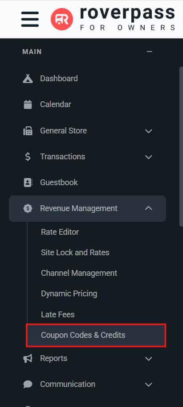This screenshot has width=183, height=407.
Task: Select Late Fees submenu item
Action: click(58, 315)
